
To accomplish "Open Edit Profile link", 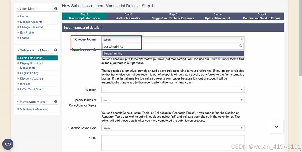I will coord(27,32).
